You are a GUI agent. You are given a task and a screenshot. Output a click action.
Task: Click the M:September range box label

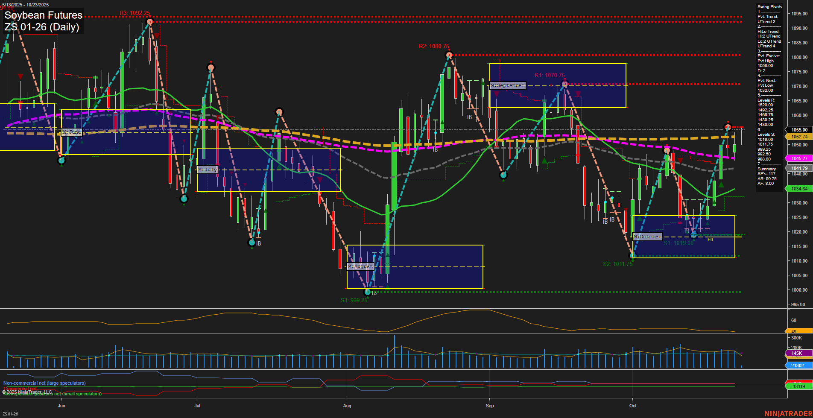tap(508, 85)
